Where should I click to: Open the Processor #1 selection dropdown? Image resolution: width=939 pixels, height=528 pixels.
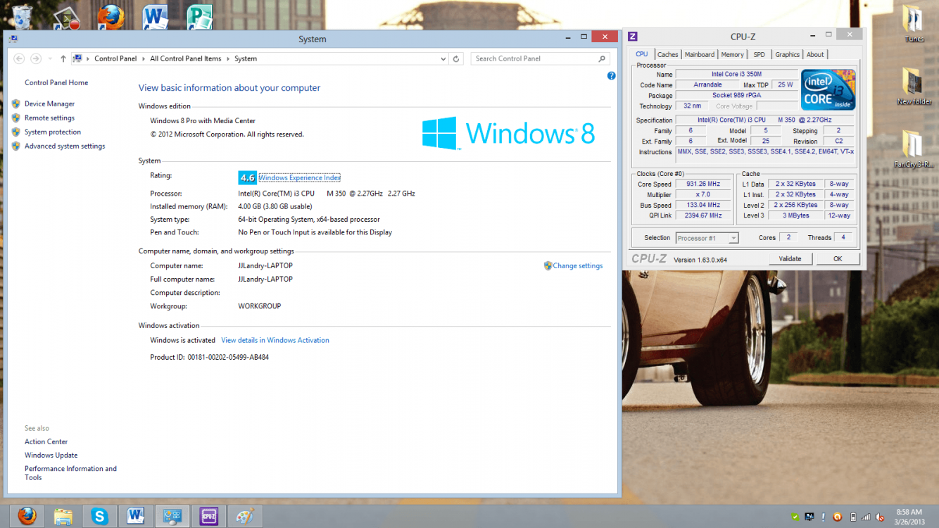tap(733, 238)
